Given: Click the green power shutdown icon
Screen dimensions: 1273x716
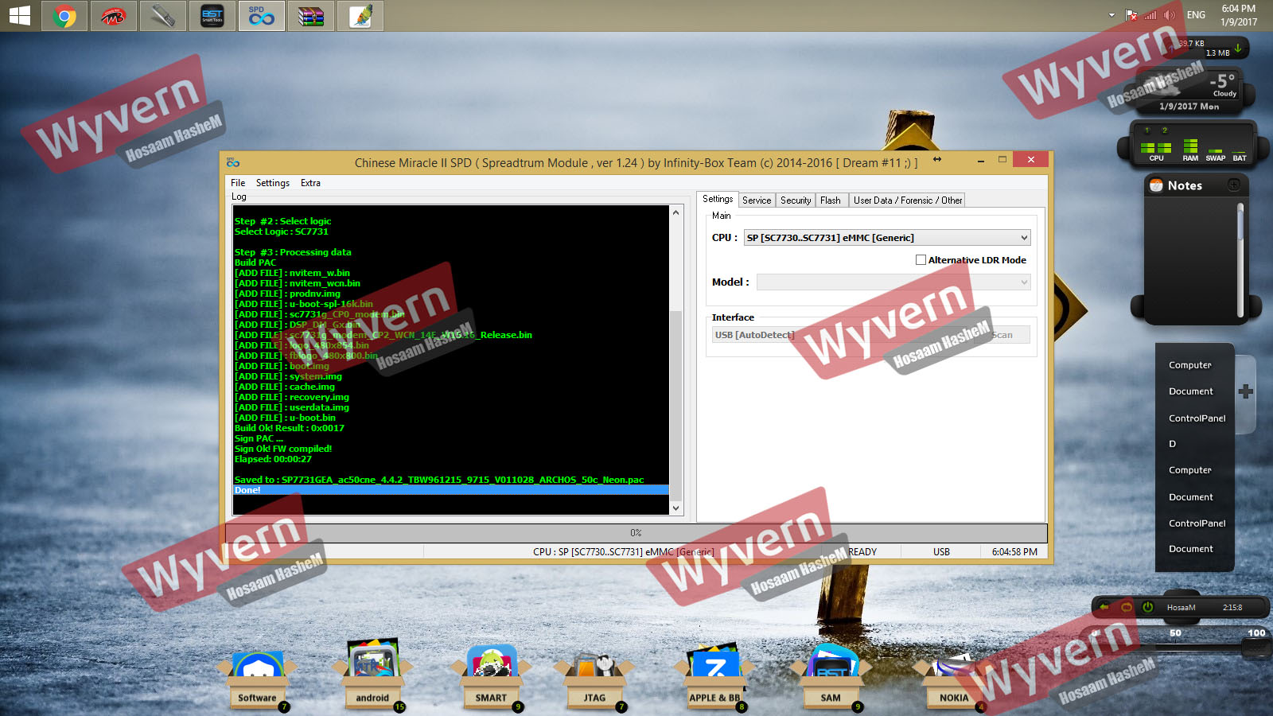Looking at the screenshot, I should click(1148, 607).
